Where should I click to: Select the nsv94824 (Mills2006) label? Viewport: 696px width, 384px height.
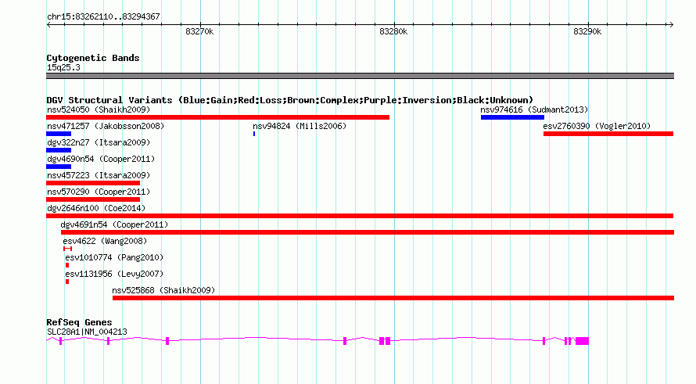tap(300, 126)
